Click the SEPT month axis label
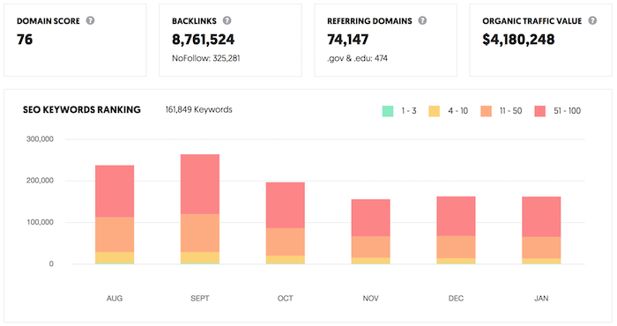Image resolution: width=617 pixels, height=326 pixels. pos(200,298)
